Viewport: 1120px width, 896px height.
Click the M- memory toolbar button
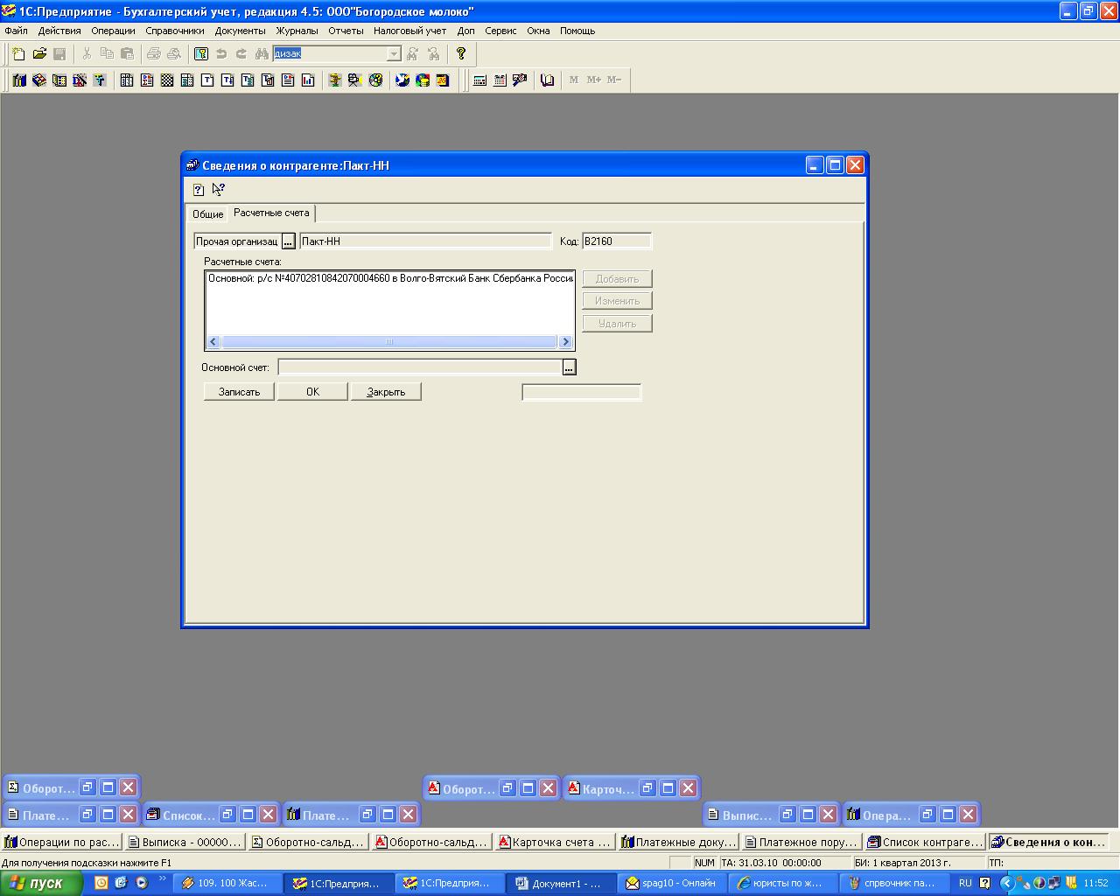614,80
